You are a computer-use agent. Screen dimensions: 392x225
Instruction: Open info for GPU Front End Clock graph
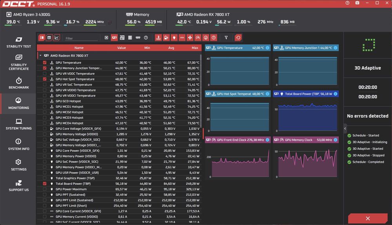pyautogui.click(x=267, y=140)
